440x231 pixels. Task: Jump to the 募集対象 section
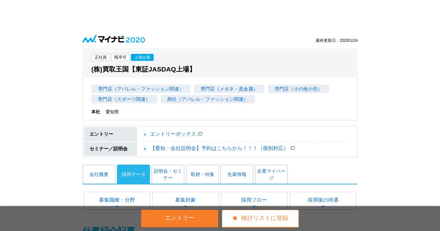pyautogui.click(x=185, y=201)
